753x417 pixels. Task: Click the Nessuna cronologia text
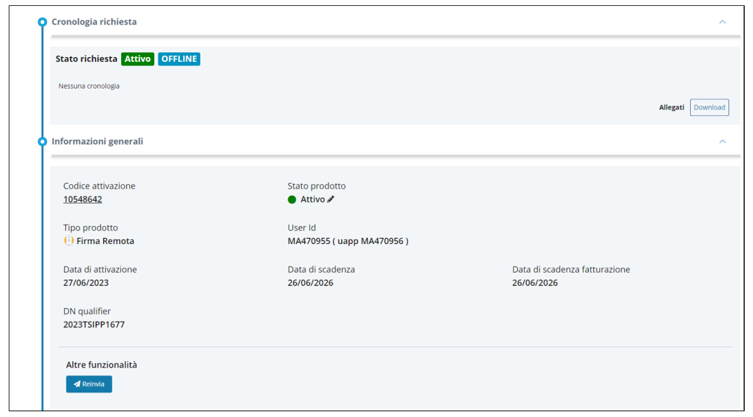click(89, 86)
